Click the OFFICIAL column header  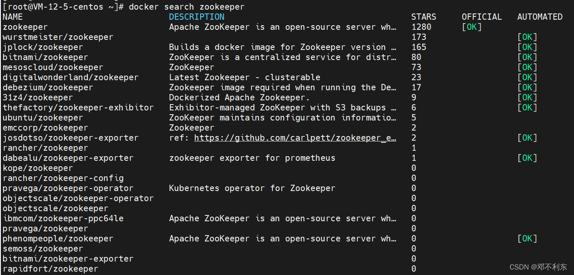pyautogui.click(x=481, y=17)
